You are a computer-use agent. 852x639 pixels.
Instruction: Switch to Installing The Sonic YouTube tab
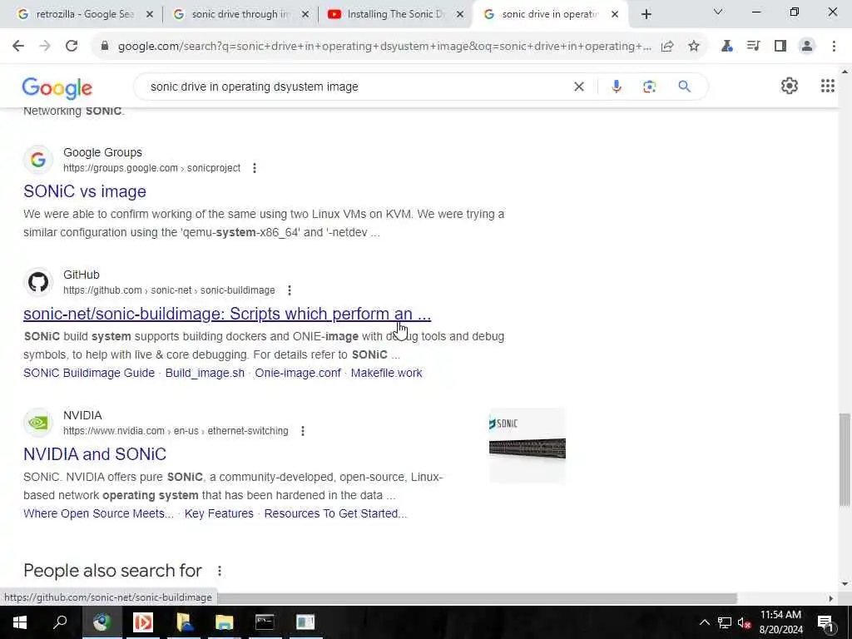point(395,14)
